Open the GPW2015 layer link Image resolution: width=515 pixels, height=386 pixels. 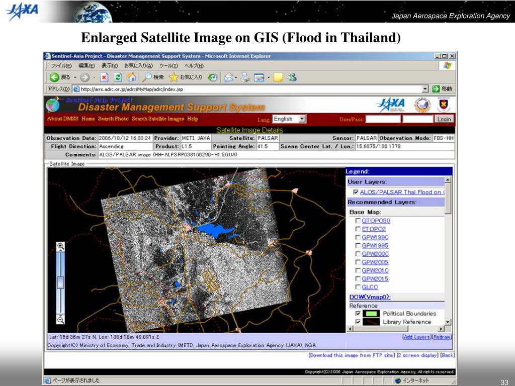375,278
